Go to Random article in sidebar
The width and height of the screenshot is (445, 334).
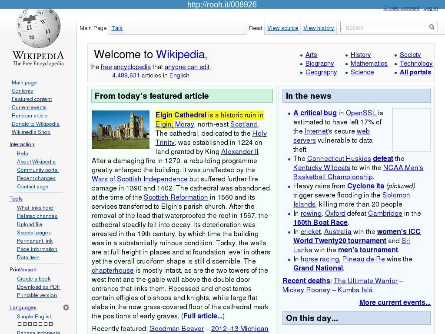pyautogui.click(x=30, y=116)
